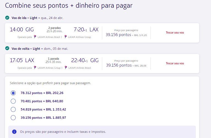Click the LATAM Airlines Brasil logo on outbound flight
Image resolution: width=211 pixels, height=138 pixels.
(x=35, y=37)
